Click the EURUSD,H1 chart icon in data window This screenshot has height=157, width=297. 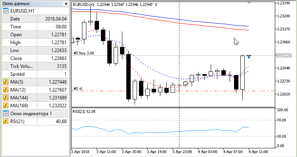[x=6, y=11]
